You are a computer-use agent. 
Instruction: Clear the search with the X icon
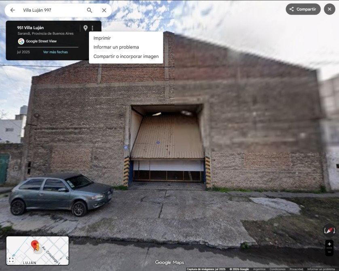(104, 10)
